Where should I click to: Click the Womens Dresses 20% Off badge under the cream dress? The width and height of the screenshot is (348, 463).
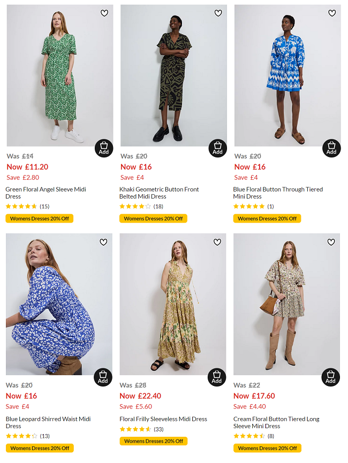click(268, 448)
